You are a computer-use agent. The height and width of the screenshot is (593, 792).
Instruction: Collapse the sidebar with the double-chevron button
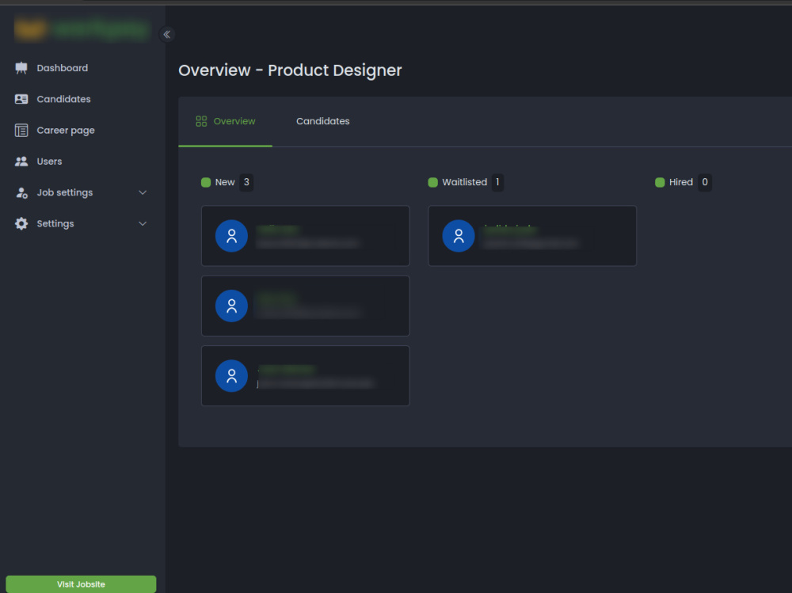coord(166,34)
